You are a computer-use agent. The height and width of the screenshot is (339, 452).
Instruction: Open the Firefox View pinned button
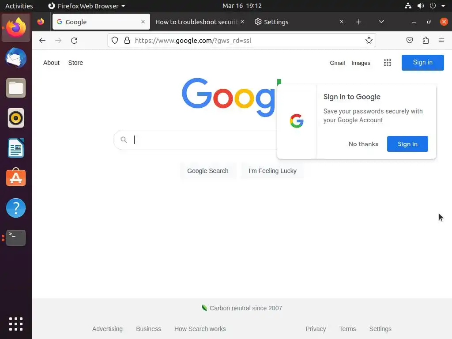tap(41, 22)
